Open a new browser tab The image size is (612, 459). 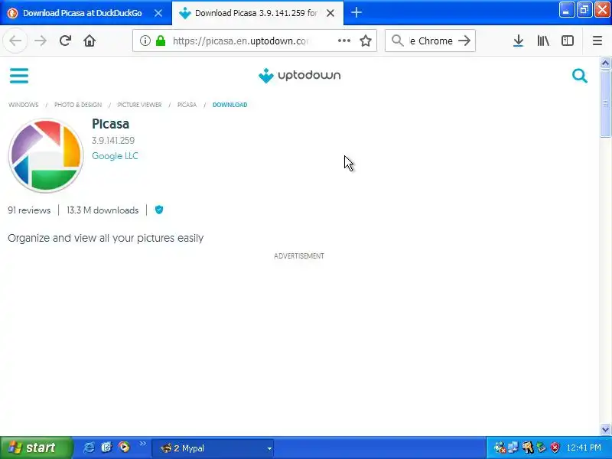(356, 13)
